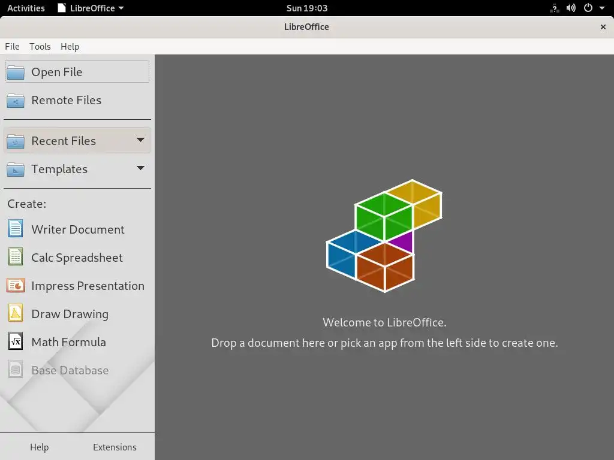Open the system menu arrow beside the power icon
614x460 pixels.
click(x=602, y=8)
